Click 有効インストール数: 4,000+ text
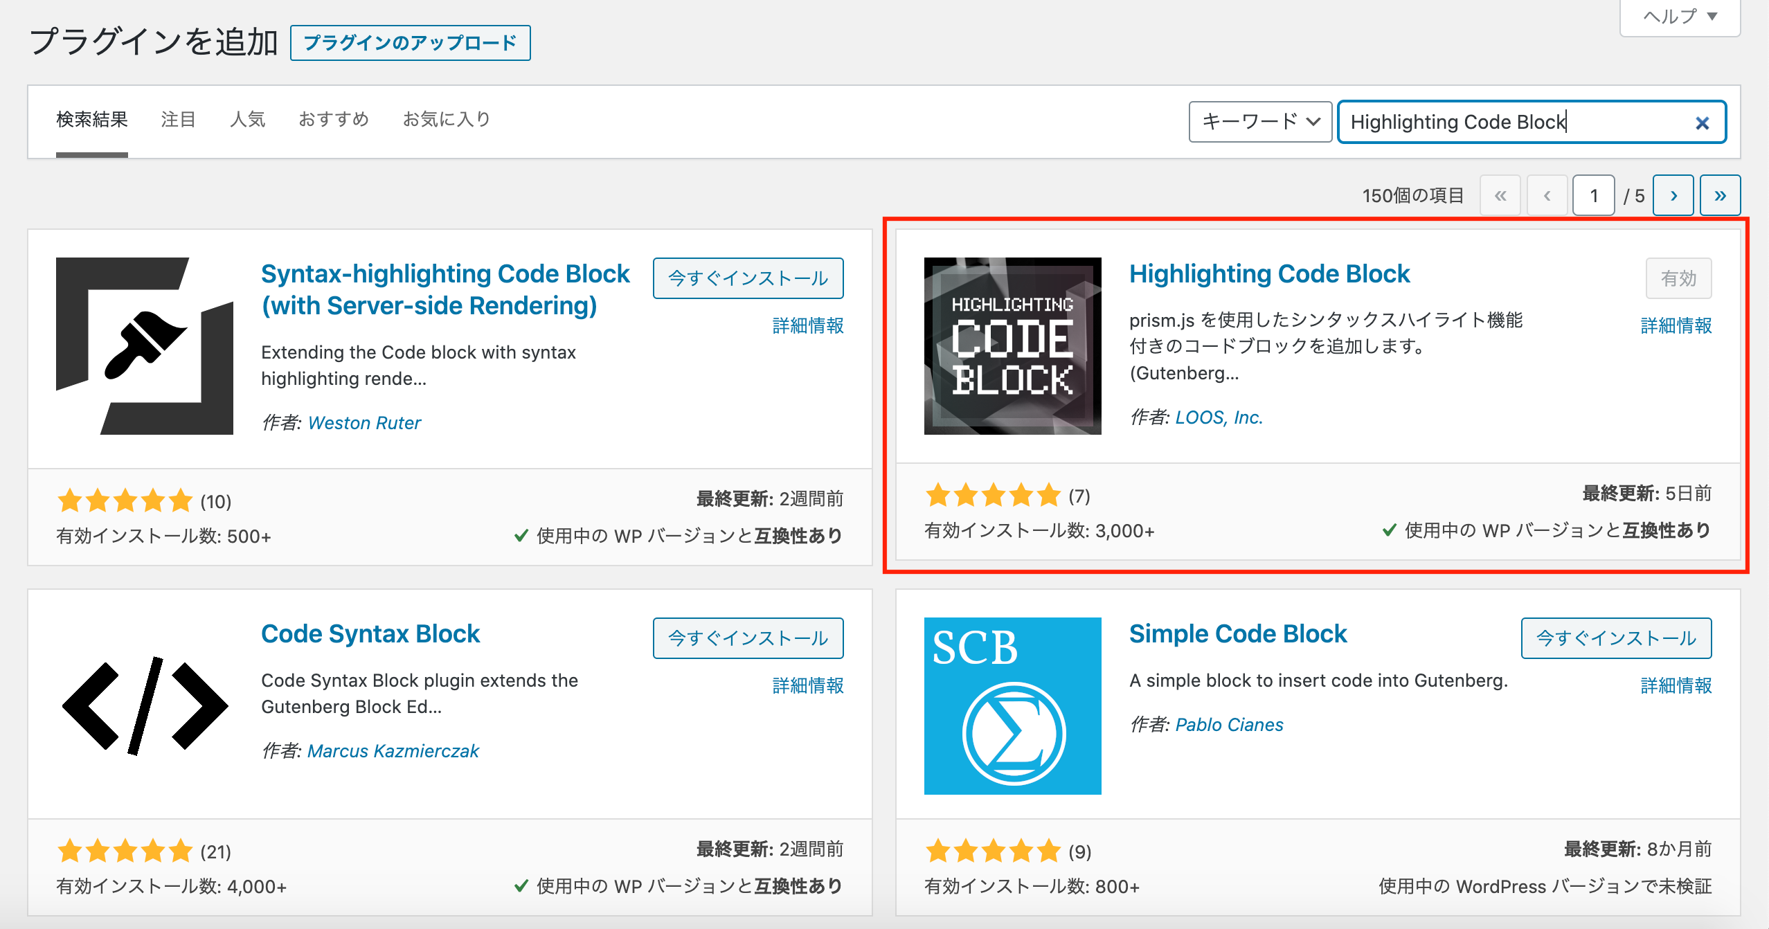This screenshot has height=929, width=1769. click(172, 887)
